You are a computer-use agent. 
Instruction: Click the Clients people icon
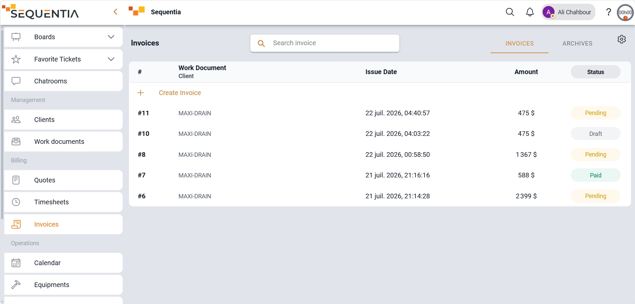(16, 120)
